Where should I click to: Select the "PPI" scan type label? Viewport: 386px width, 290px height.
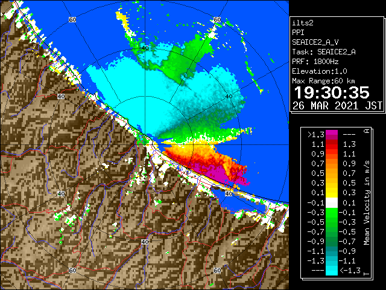click(298, 33)
